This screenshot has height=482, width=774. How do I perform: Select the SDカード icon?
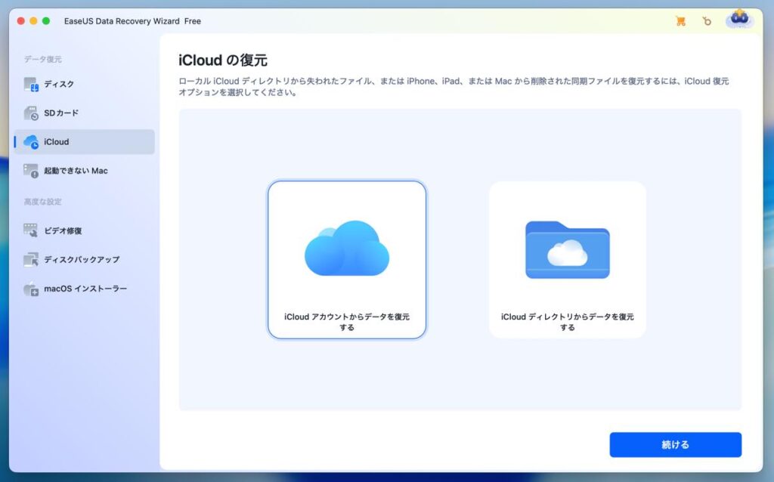[x=31, y=113]
